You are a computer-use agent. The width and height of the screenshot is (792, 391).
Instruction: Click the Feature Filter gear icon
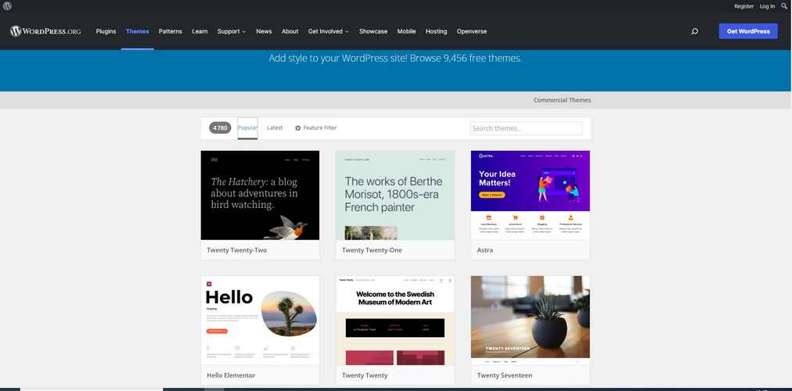[298, 128]
